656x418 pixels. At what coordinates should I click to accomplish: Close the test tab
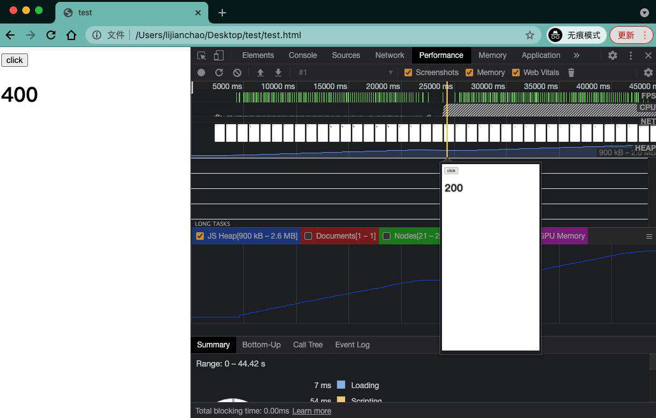pos(198,13)
